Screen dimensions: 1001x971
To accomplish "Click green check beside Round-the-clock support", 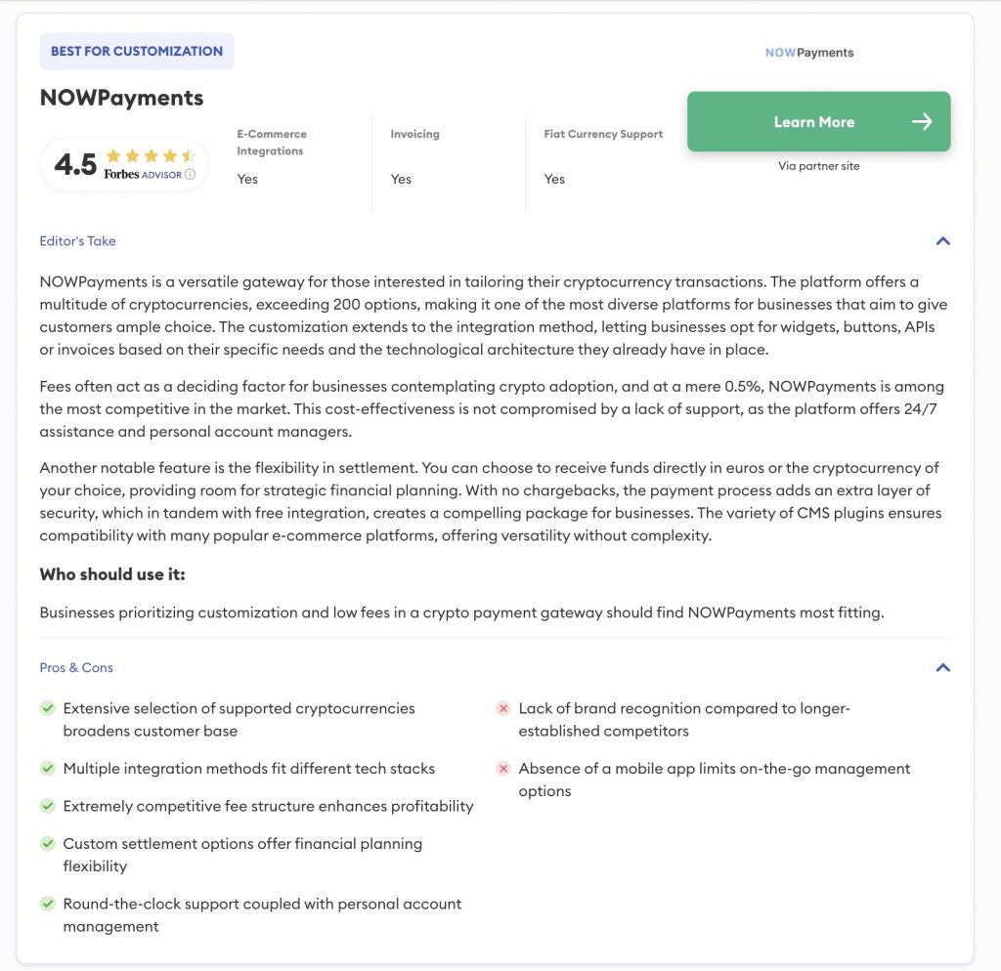I will coord(48,904).
